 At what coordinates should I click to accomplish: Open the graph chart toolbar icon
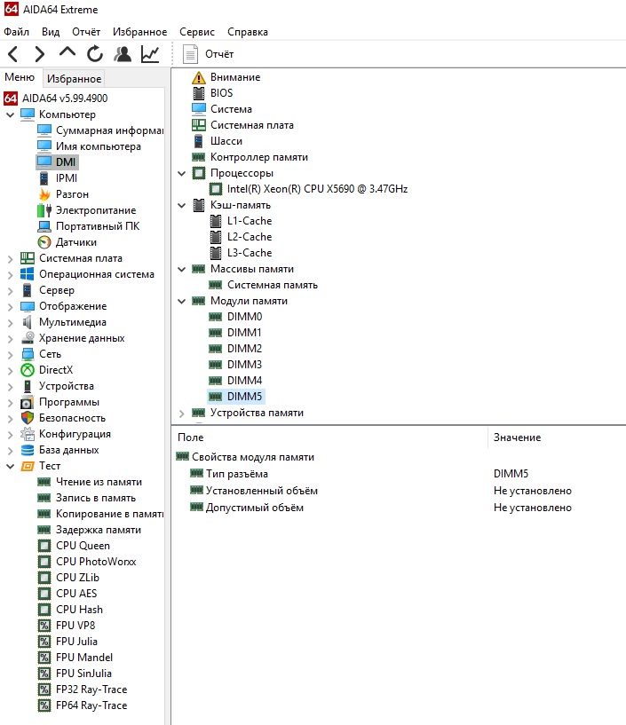point(150,54)
